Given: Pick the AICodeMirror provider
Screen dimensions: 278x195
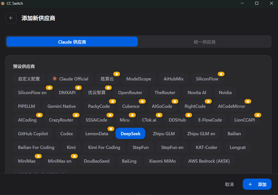Looking at the screenshot, I should pyautogui.click(x=231, y=106).
